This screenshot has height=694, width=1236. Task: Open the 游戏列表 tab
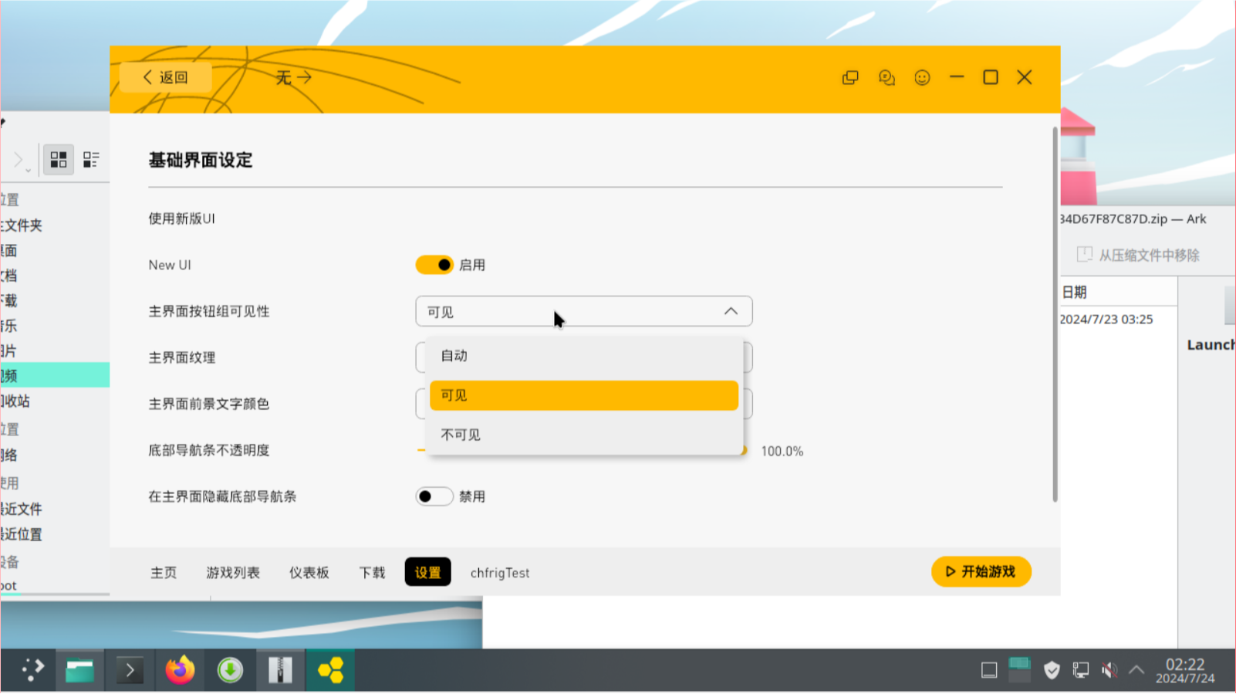[233, 573]
